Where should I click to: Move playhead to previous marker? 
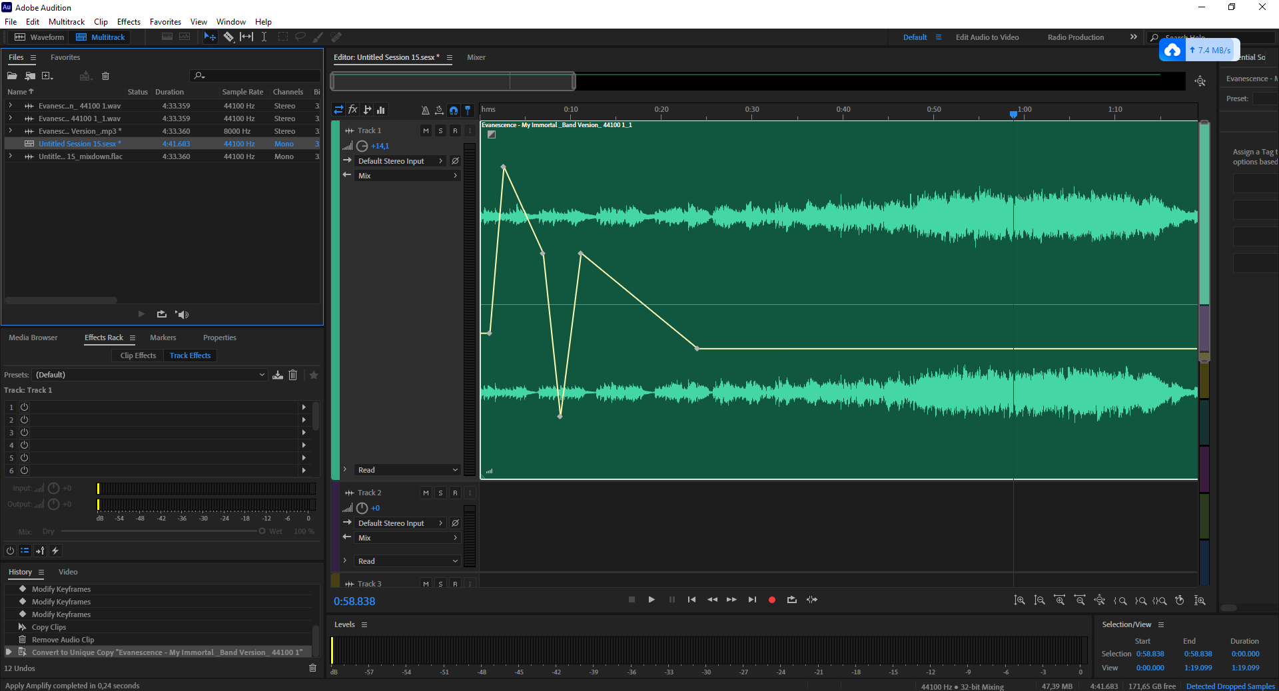tap(691, 600)
